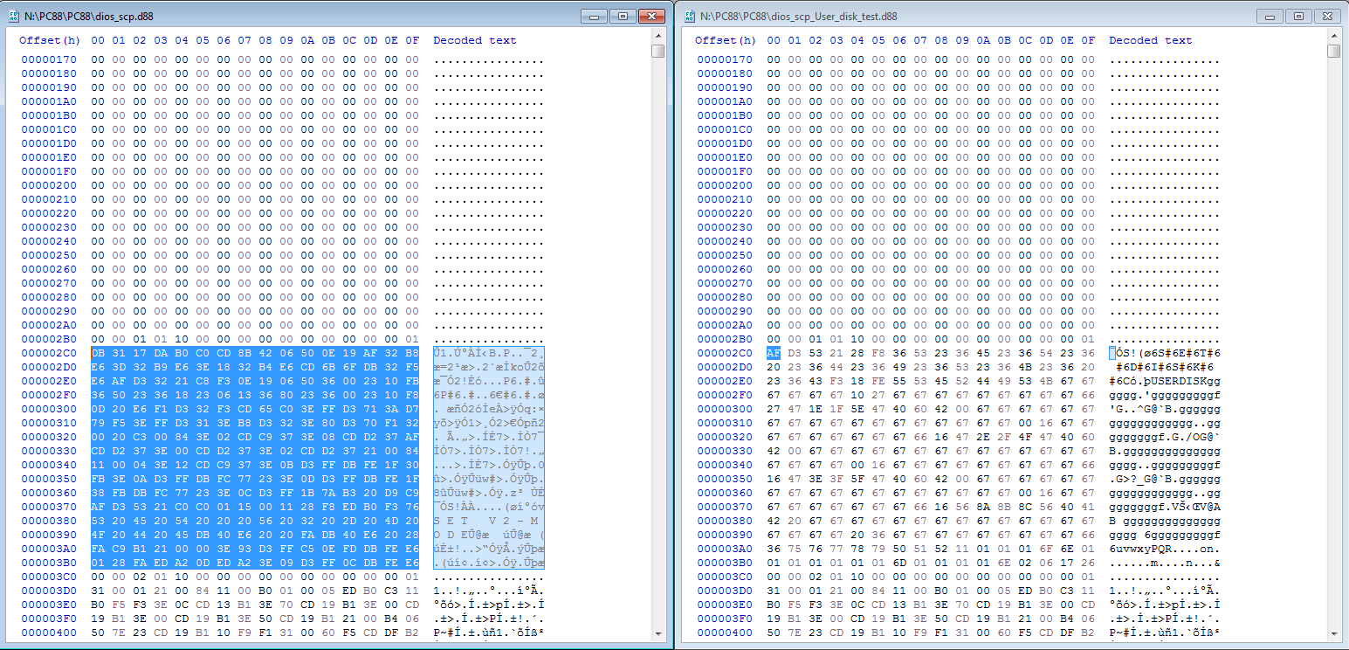The image size is (1349, 650).
Task: Activate the dios_scp.d88 window title bar
Action: (x=262, y=17)
